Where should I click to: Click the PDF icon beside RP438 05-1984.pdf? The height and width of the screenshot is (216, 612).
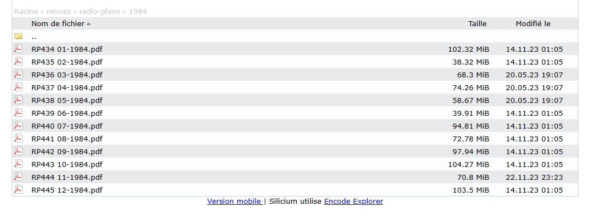18,100
